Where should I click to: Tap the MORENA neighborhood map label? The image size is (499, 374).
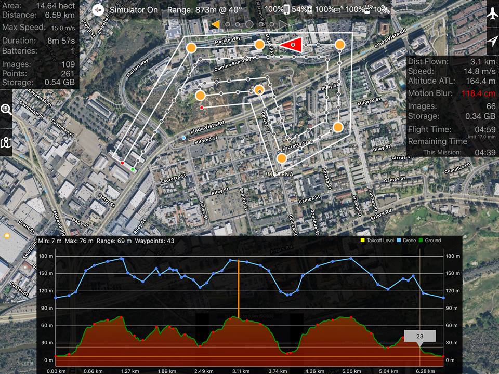click(280, 175)
